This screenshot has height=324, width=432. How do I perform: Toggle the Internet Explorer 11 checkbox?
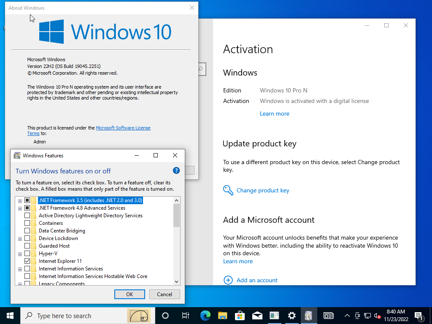tap(27, 261)
